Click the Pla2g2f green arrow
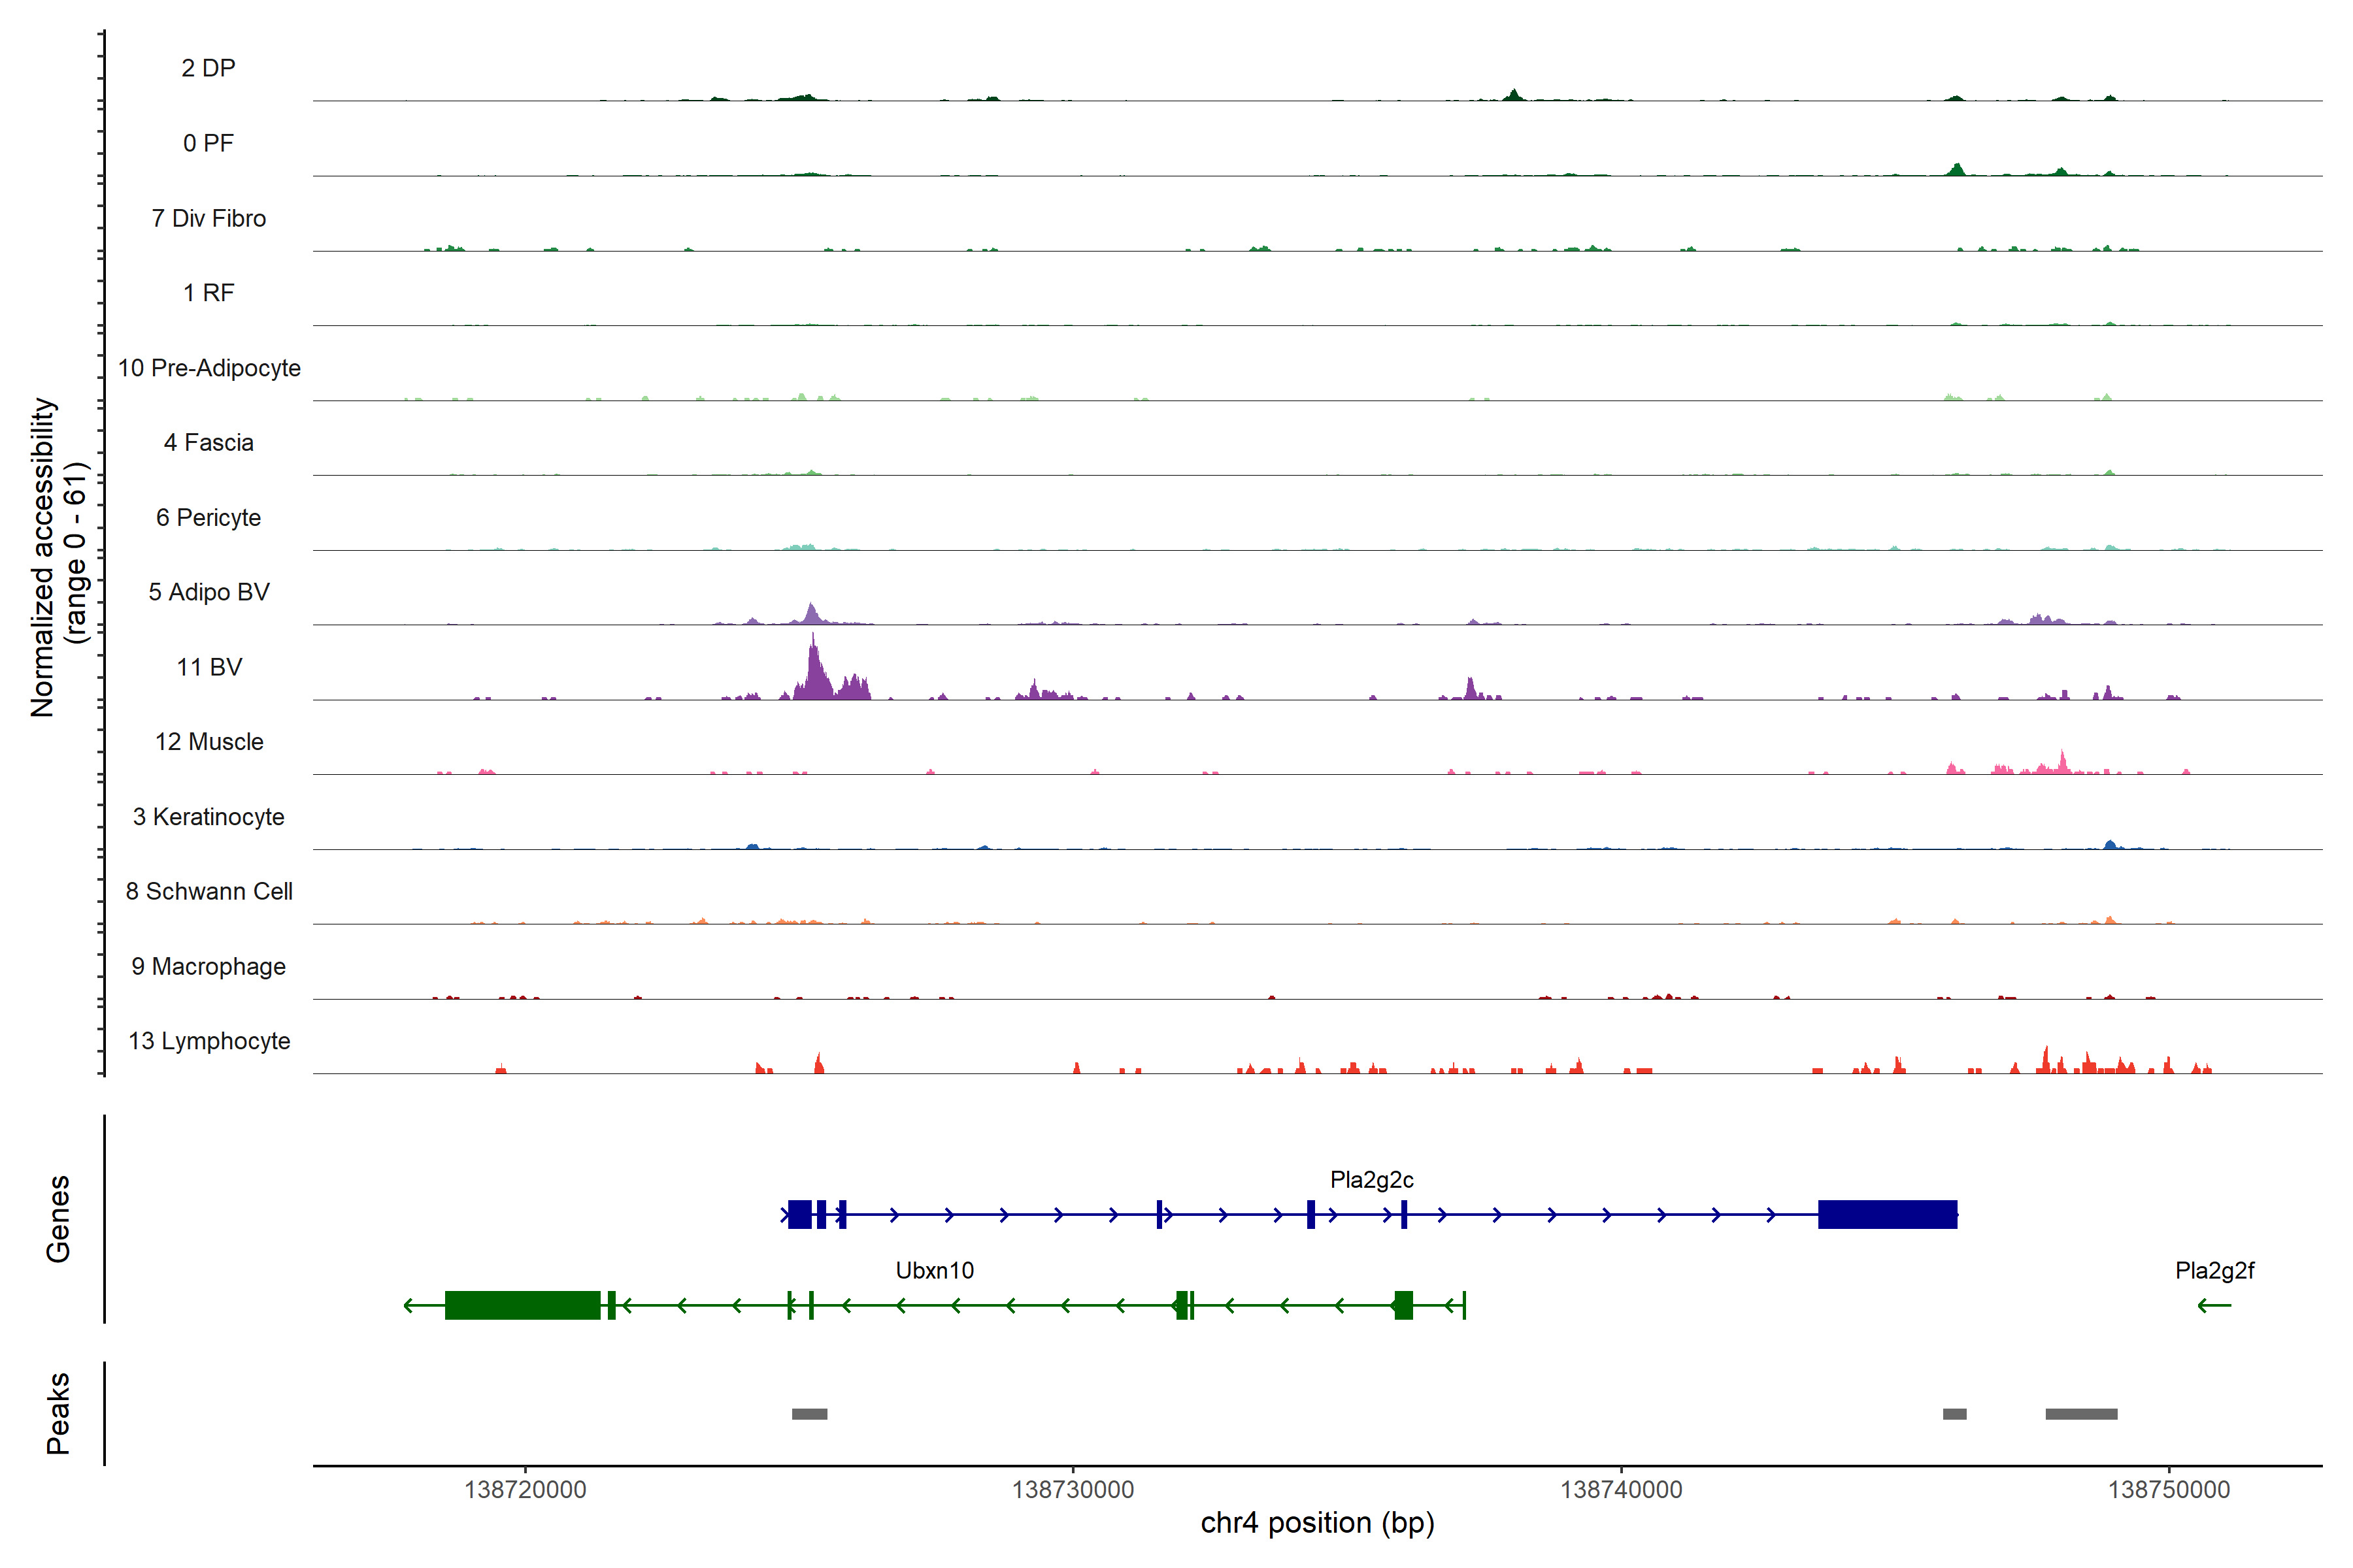 (x=2214, y=1305)
